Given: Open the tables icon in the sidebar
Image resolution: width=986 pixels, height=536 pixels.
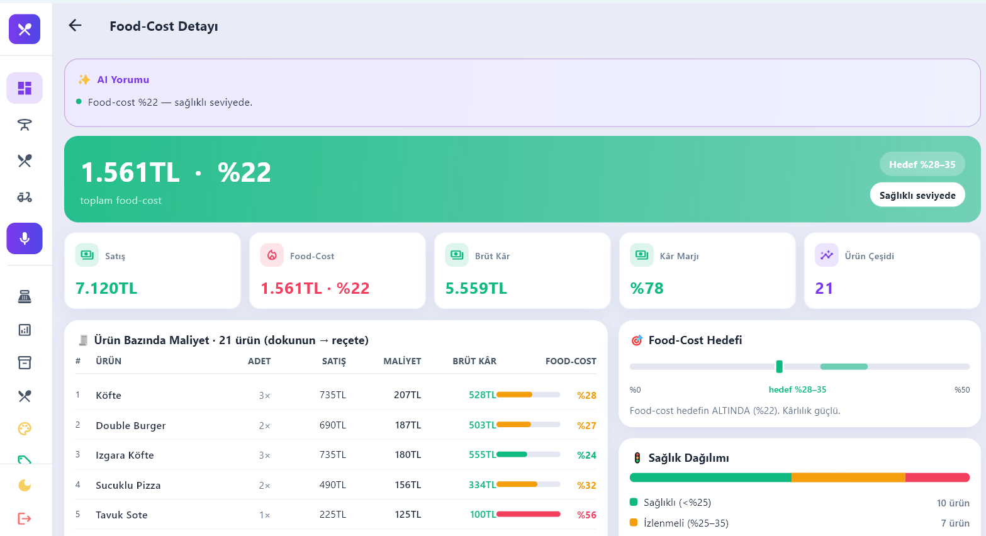Looking at the screenshot, I should [25, 125].
